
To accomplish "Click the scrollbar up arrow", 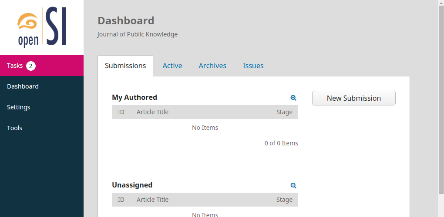I will coord(441,3).
